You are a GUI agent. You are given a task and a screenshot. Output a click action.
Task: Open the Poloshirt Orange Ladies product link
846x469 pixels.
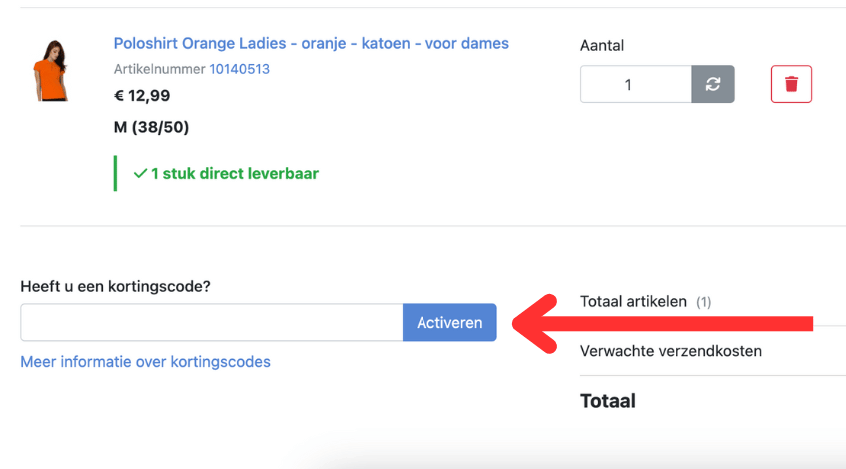(x=311, y=44)
